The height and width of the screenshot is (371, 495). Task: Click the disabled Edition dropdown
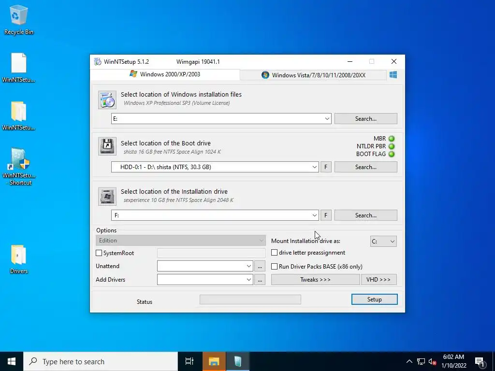click(x=181, y=241)
